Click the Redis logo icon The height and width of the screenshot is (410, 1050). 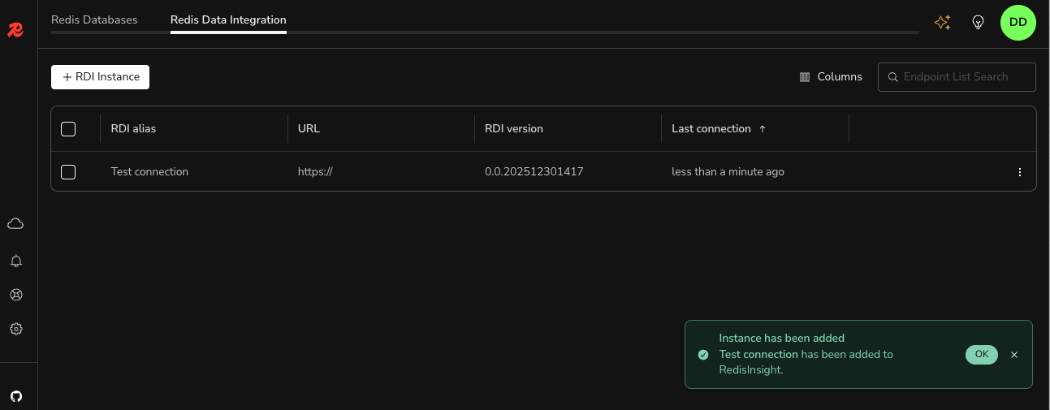click(15, 30)
